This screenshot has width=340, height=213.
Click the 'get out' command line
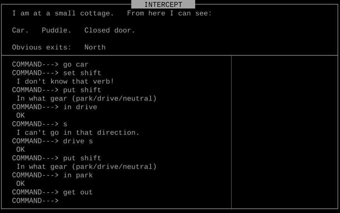point(78,192)
